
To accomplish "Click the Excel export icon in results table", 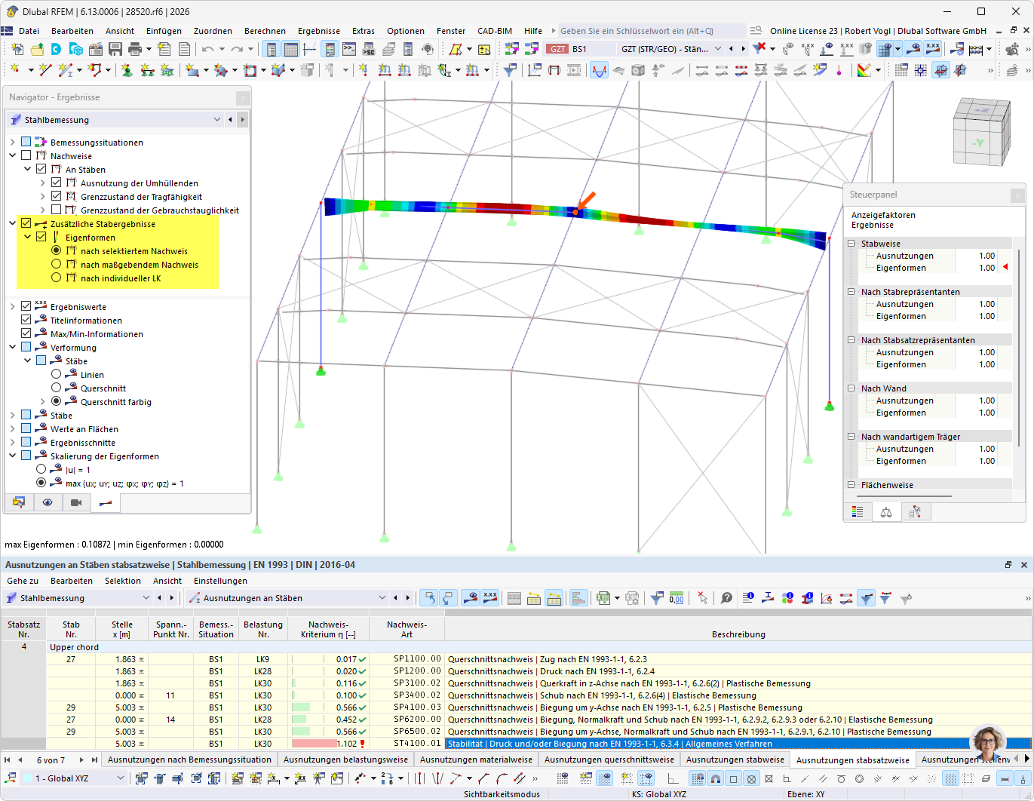I will [603, 598].
